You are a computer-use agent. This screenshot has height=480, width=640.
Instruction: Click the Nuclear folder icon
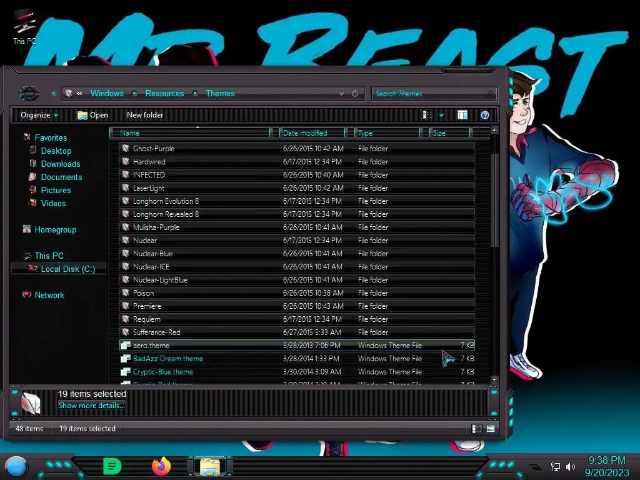(126, 240)
